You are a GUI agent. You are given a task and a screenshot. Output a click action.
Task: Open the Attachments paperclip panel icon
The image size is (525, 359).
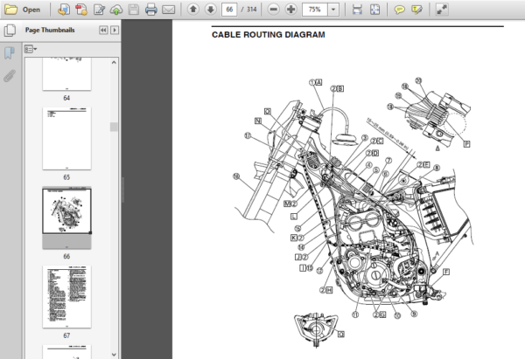(x=10, y=75)
